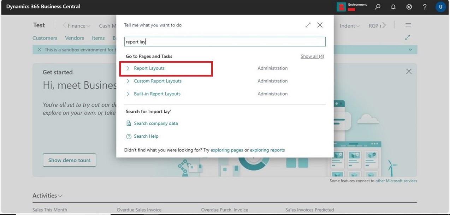Select the Built-in Report Layouts result

point(157,94)
